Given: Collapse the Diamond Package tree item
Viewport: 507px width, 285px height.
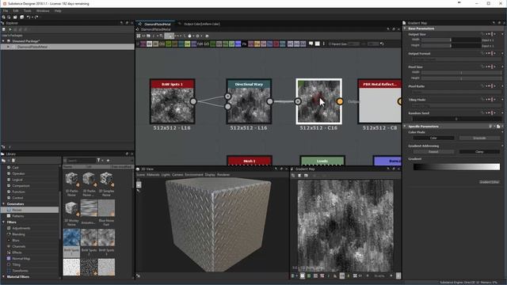Looking at the screenshot, I should pyautogui.click(x=3, y=41).
